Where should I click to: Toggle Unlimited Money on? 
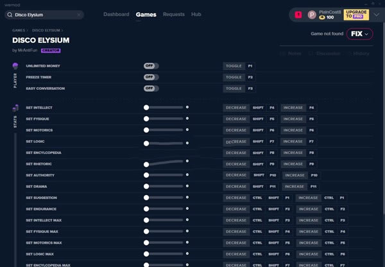pyautogui.click(x=151, y=66)
